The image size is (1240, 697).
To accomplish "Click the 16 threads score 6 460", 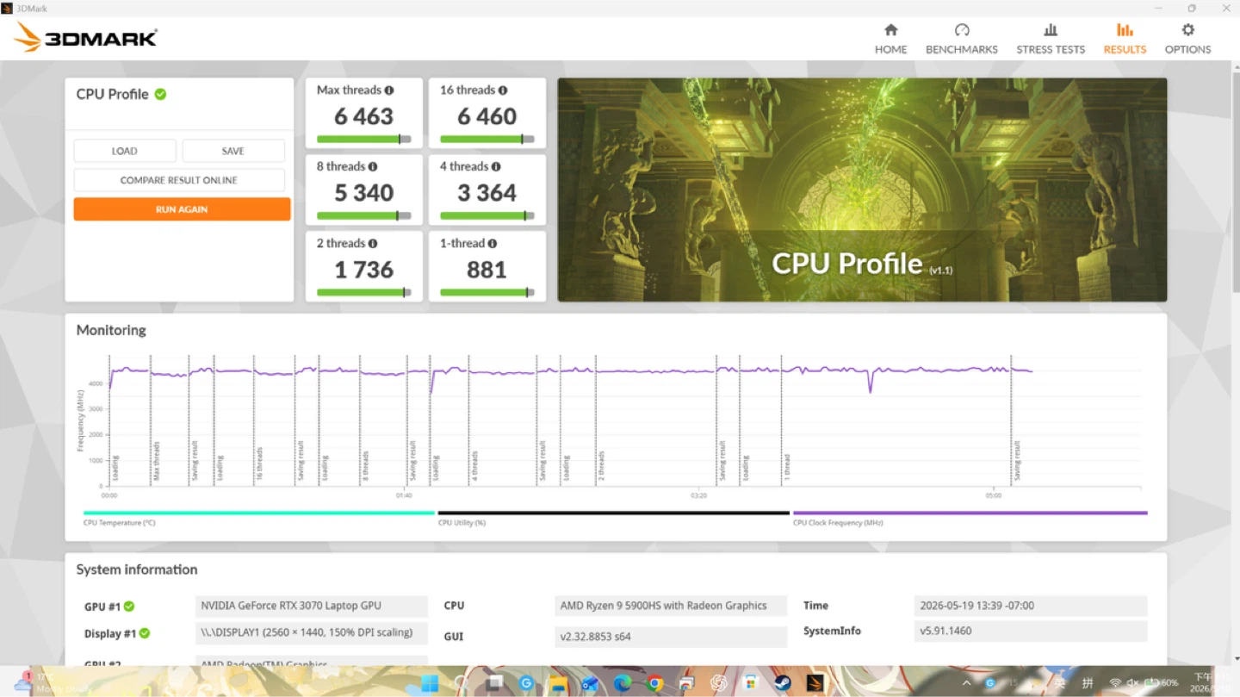I will (487, 116).
